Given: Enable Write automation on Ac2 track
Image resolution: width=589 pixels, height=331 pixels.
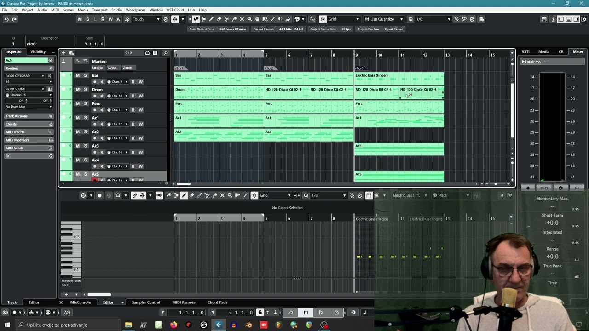Looking at the screenshot, I should 141,138.
